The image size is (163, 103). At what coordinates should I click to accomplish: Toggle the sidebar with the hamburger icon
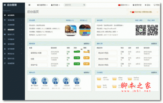(29, 5)
